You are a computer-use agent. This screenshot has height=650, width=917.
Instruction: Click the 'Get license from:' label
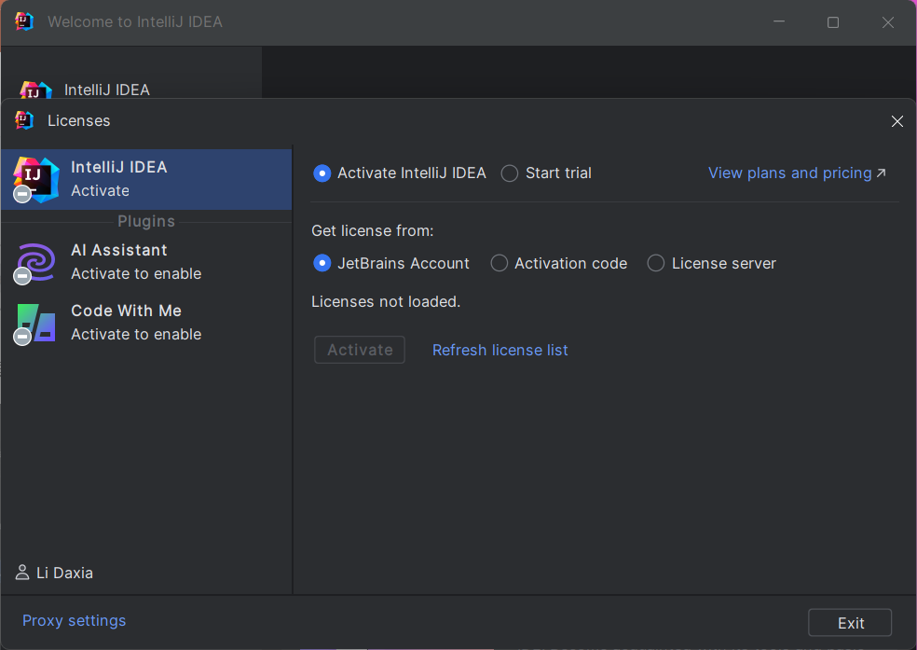[373, 231]
